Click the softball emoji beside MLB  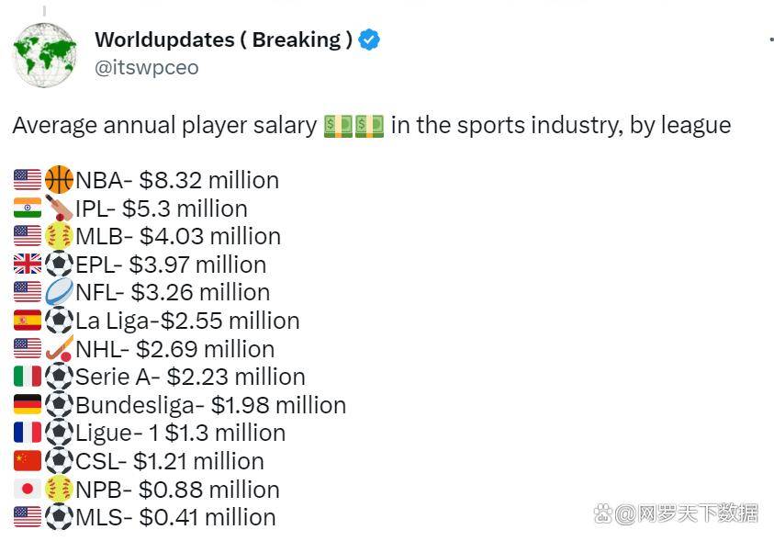tap(60, 235)
